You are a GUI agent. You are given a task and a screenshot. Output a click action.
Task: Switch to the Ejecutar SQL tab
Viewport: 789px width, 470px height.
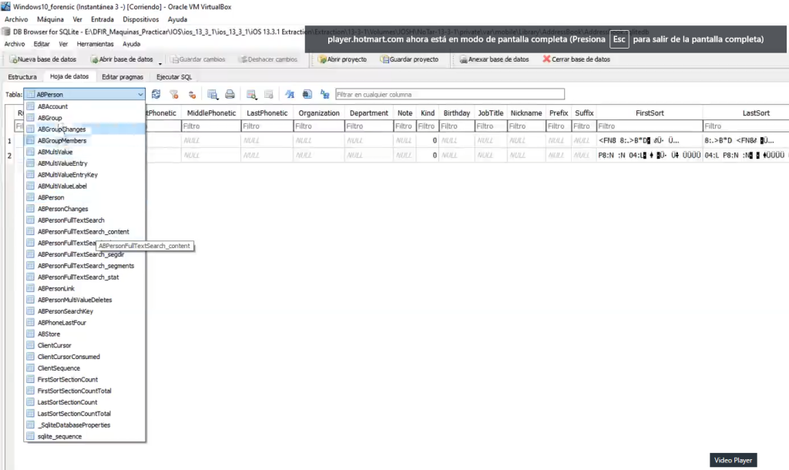pyautogui.click(x=174, y=77)
